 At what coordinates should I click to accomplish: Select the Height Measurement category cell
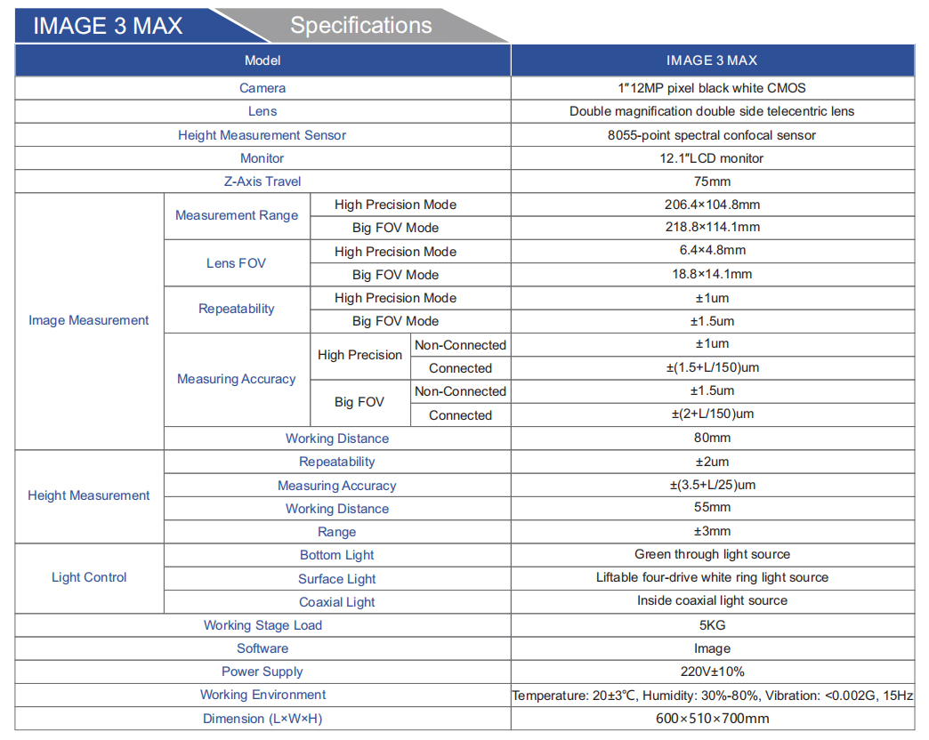[89, 496]
